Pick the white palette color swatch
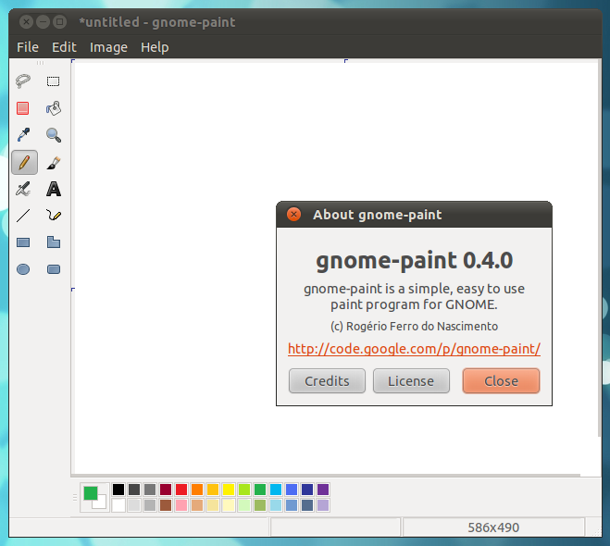Image resolution: width=610 pixels, height=546 pixels. point(118,505)
